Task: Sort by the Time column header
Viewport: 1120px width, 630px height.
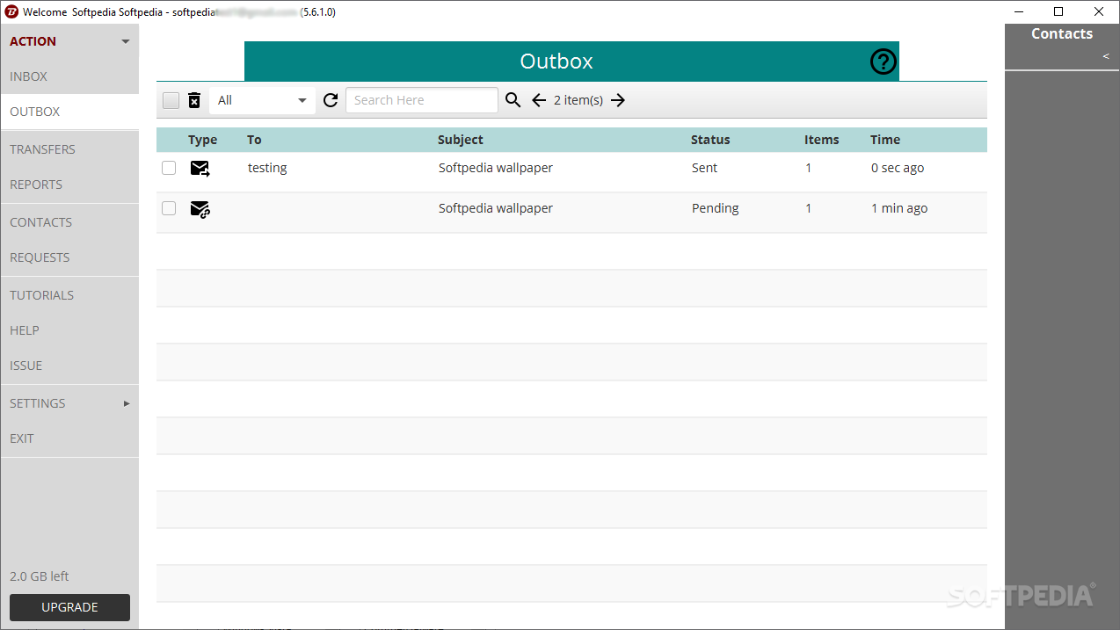Action: click(885, 140)
